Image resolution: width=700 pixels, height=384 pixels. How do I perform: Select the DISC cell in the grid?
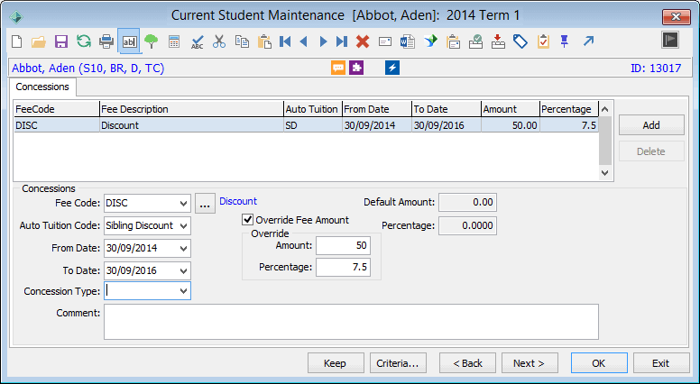tap(57, 125)
